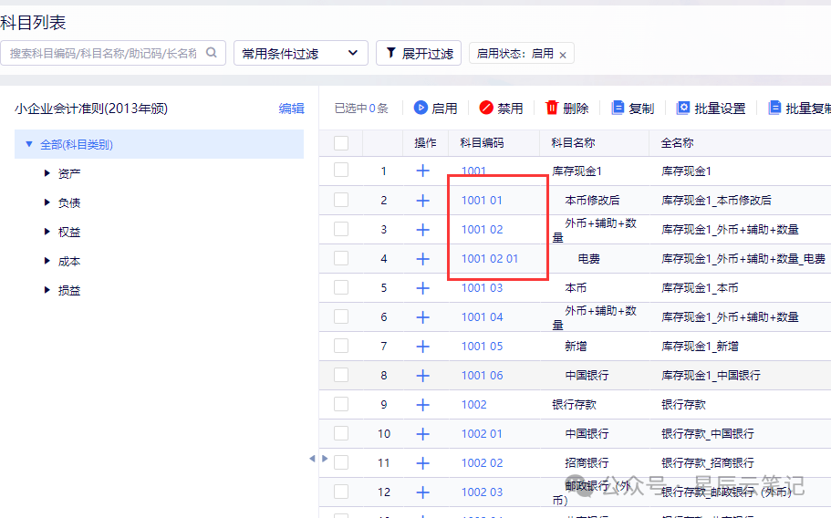Open account code 1001 link

coord(473,171)
